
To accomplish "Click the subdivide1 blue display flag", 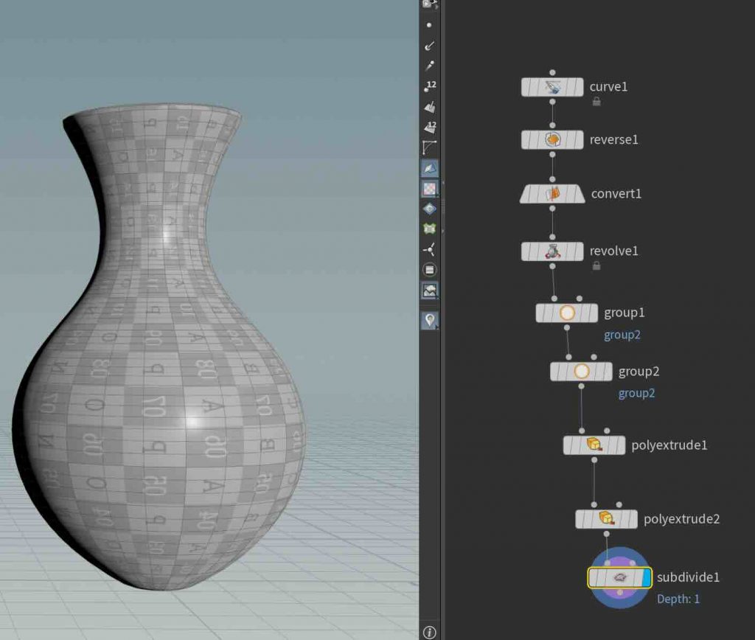I will 647,577.
